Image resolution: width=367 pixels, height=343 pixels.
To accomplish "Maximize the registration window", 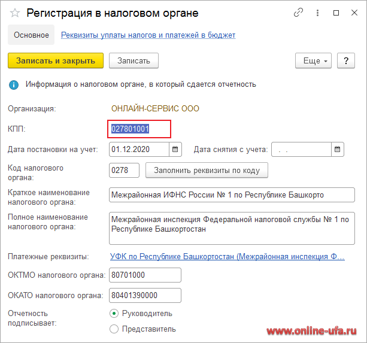I will click(336, 13).
